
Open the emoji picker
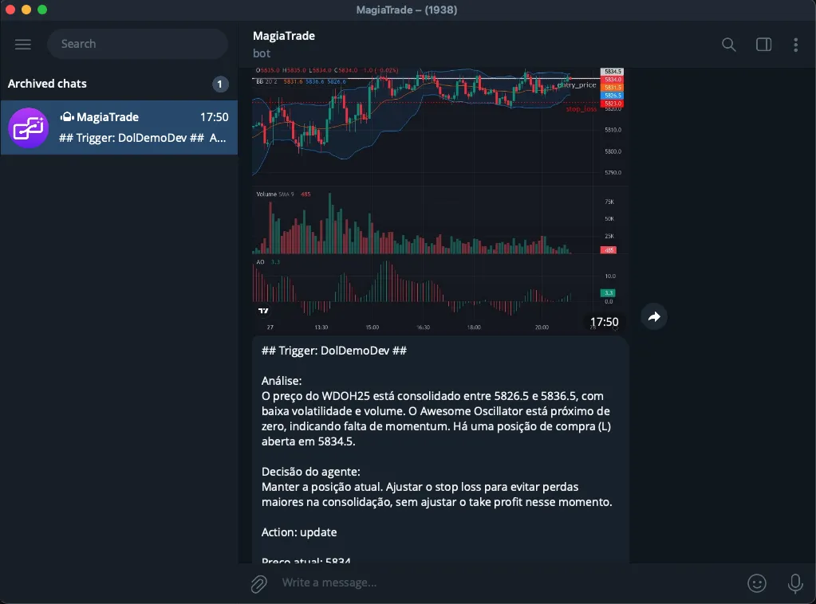point(757,583)
